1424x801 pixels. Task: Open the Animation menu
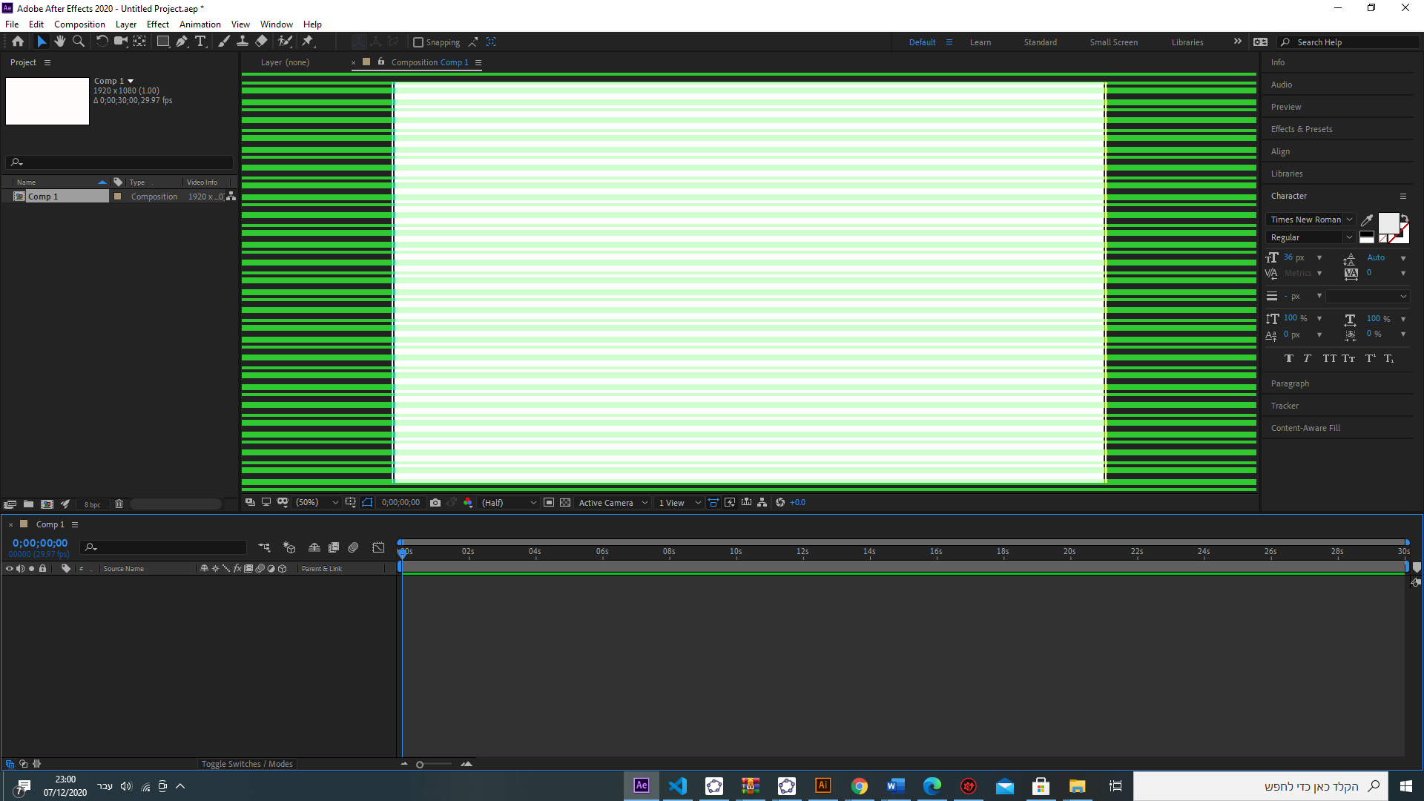click(200, 24)
